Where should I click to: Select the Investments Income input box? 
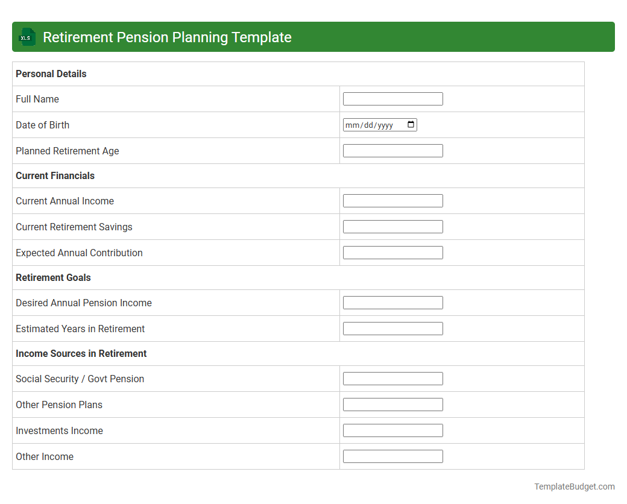pos(392,430)
